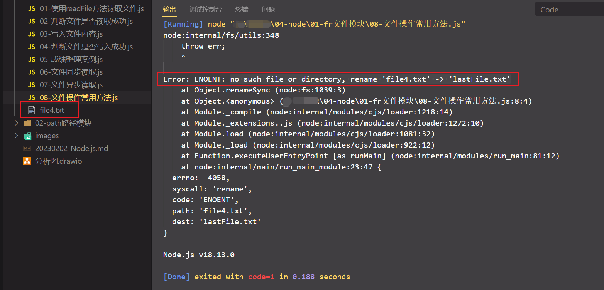Switch to the 调试控制台 tab
Image resolution: width=604 pixels, height=290 pixels.
(x=206, y=10)
